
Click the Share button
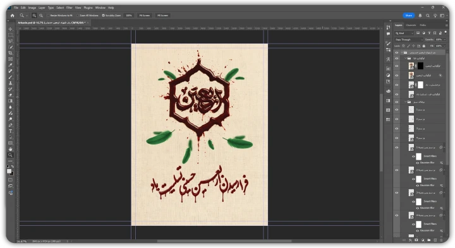tap(409, 15)
